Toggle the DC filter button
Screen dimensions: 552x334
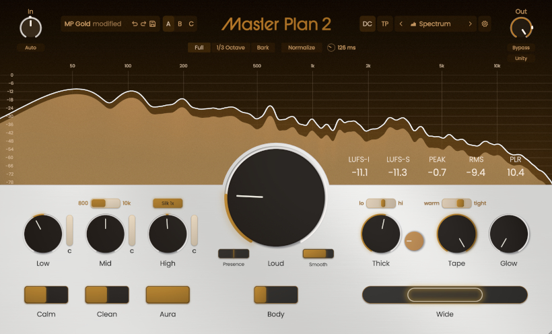coord(367,24)
